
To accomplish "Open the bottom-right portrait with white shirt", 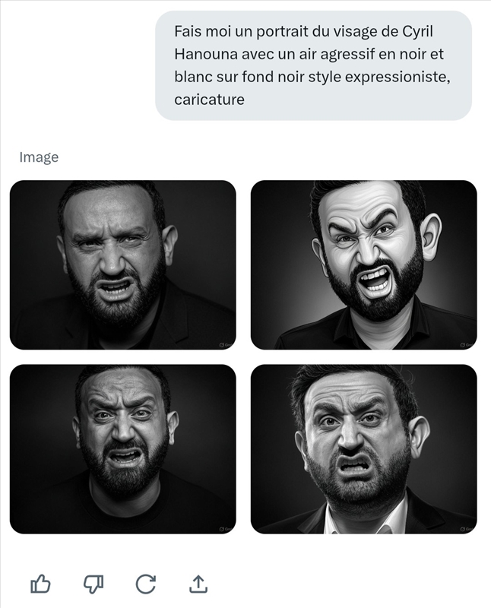I will tap(363, 448).
